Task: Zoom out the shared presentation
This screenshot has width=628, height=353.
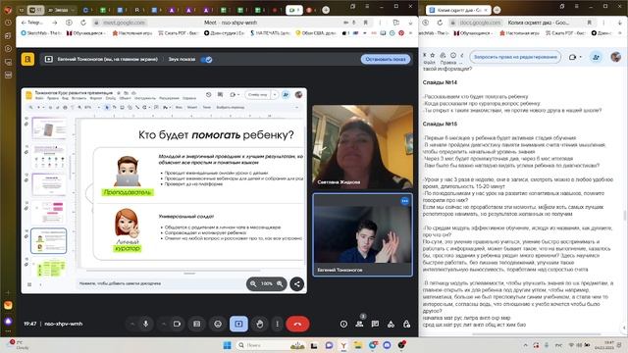Action: click(x=253, y=283)
